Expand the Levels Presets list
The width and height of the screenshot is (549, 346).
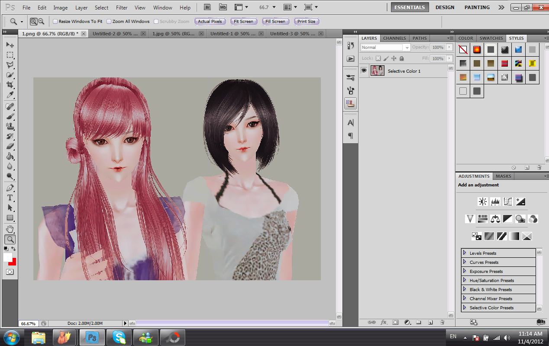[465, 253]
